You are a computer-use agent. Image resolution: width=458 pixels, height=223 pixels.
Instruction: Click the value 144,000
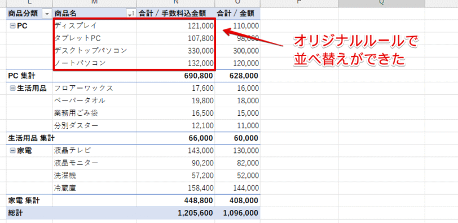coord(246,188)
